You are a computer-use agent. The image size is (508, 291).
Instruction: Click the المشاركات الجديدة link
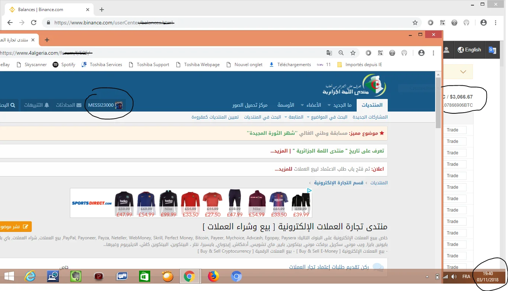click(x=370, y=117)
